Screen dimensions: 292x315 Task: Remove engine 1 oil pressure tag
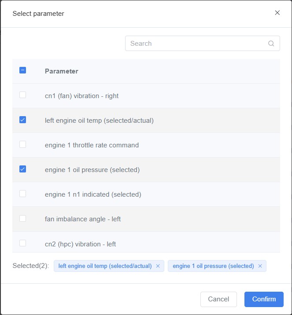260,266
